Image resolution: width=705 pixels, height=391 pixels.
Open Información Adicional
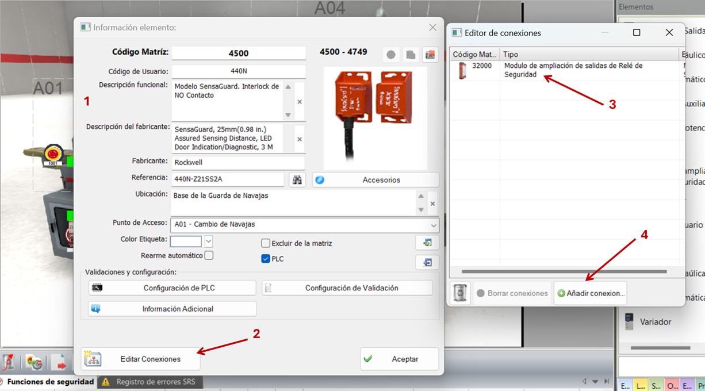click(x=172, y=309)
